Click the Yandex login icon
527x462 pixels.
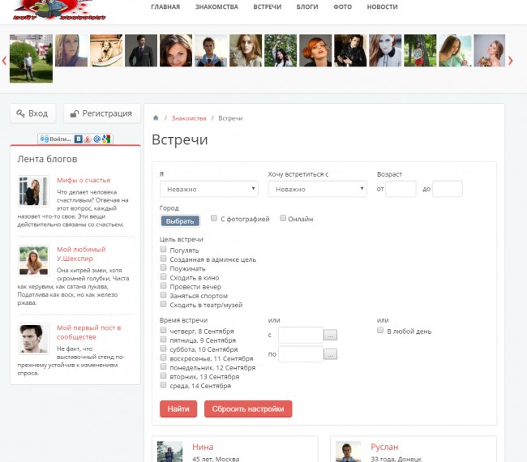(x=88, y=139)
